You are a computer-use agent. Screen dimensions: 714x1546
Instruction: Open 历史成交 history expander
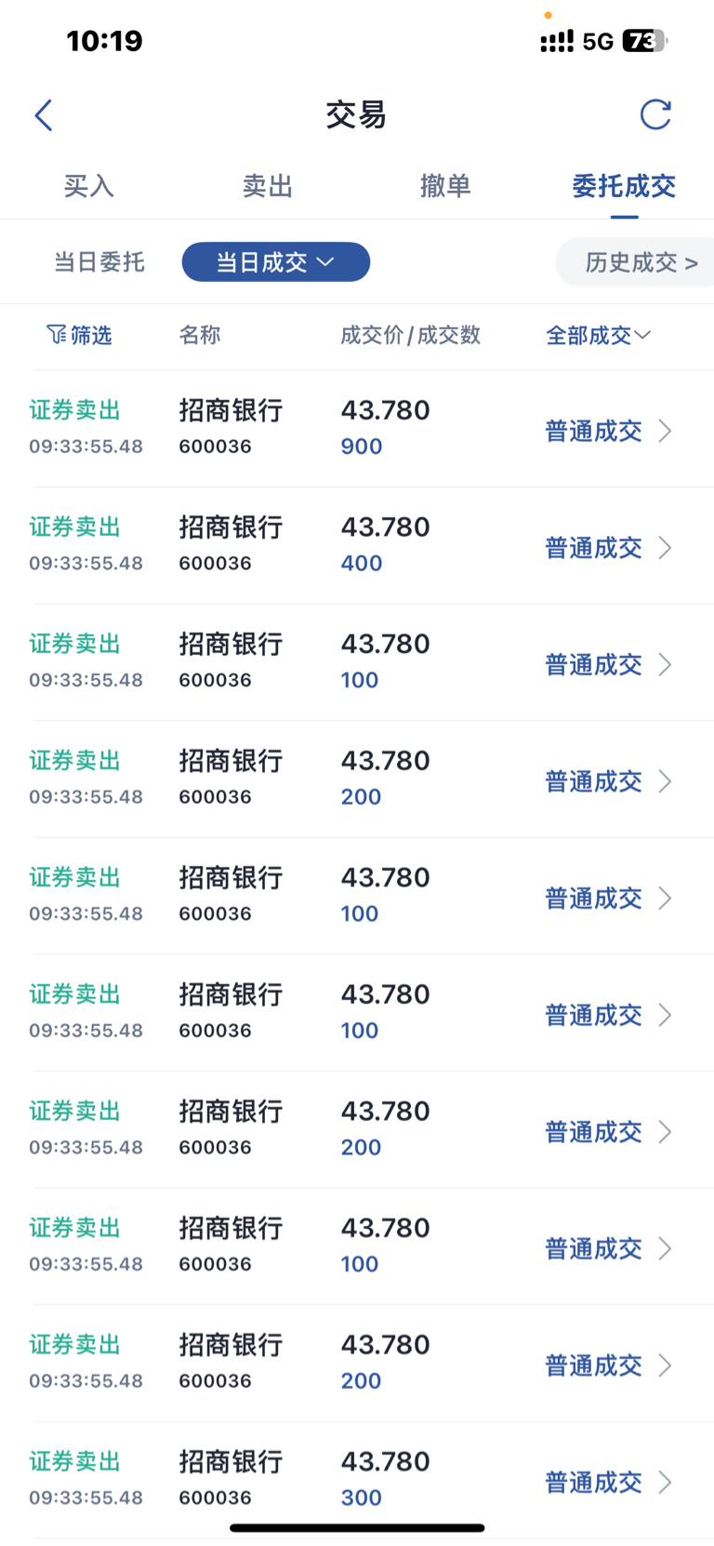[x=640, y=262]
